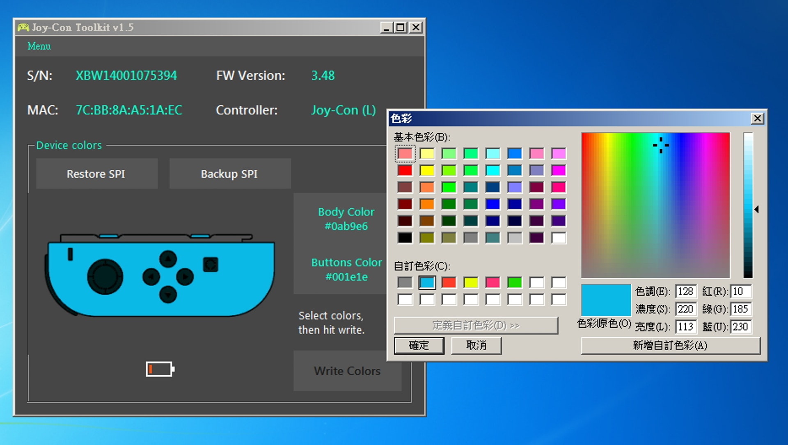Click the red 紅(R) value field
Image resolution: width=788 pixels, height=445 pixels.
point(741,291)
